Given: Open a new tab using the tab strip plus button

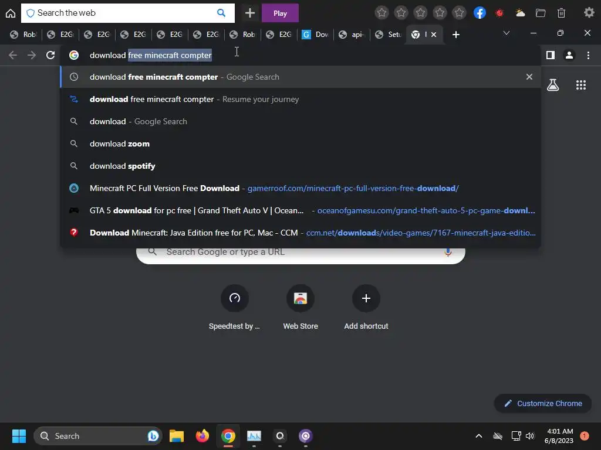Looking at the screenshot, I should 455,35.
